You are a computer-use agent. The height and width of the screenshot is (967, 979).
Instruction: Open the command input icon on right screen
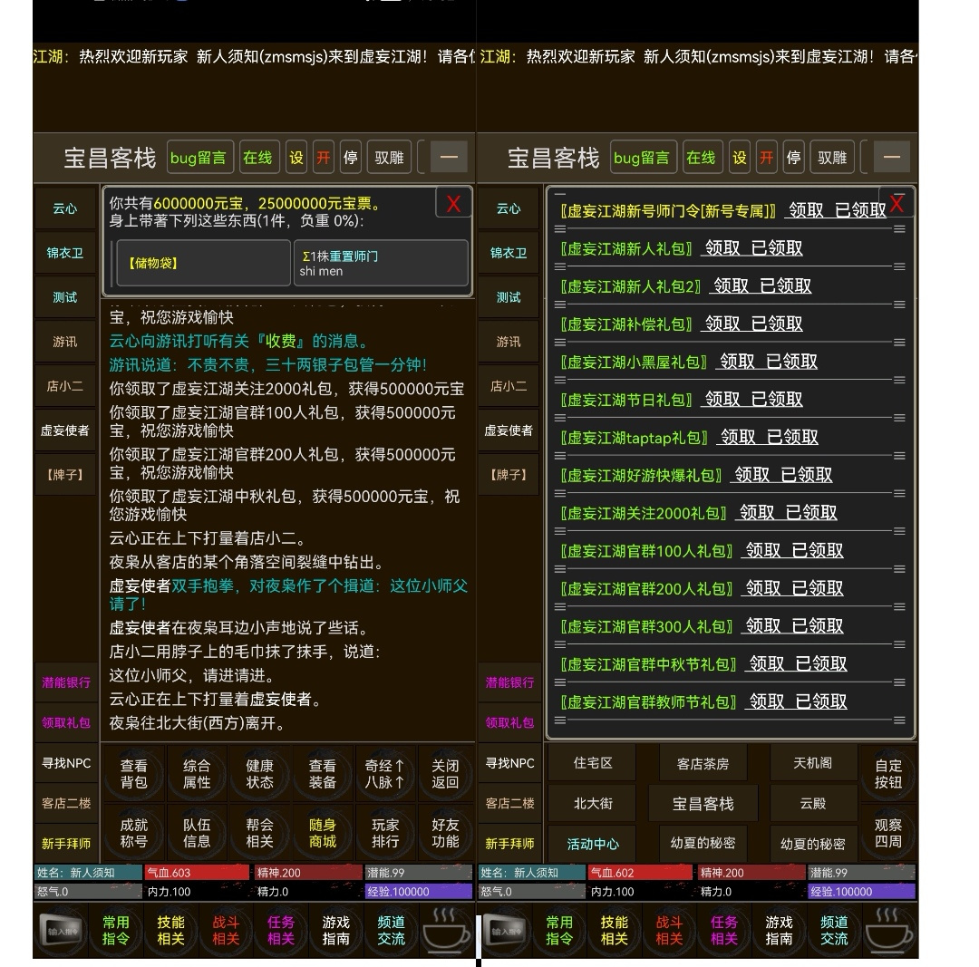tap(505, 931)
